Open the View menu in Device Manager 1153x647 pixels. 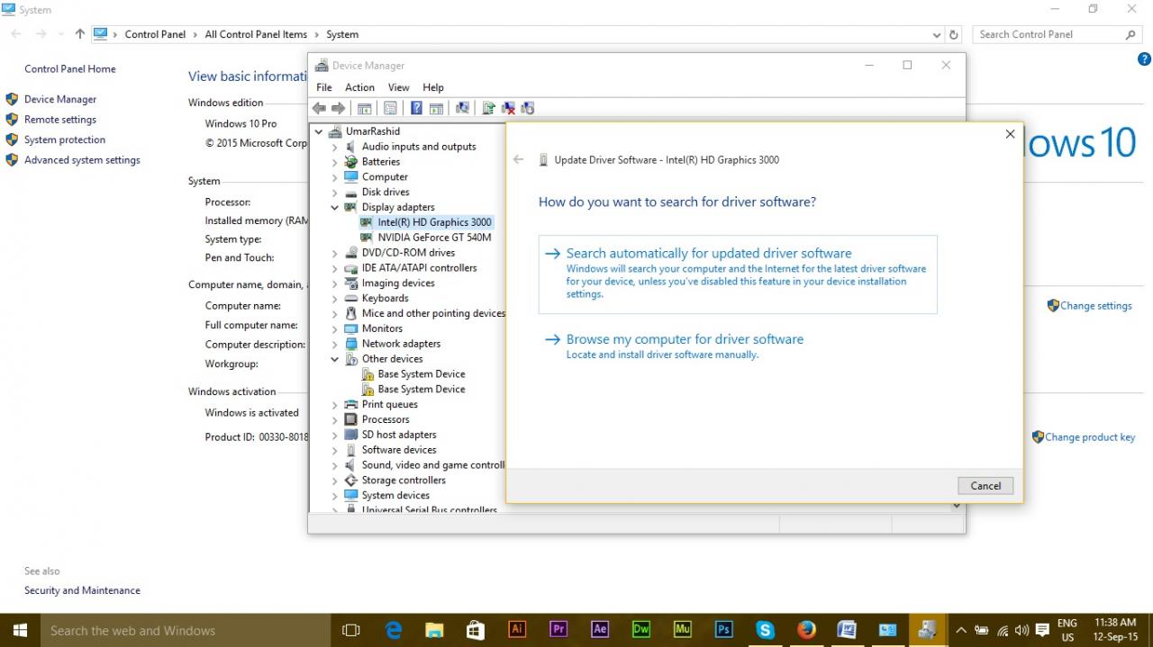[x=398, y=87]
